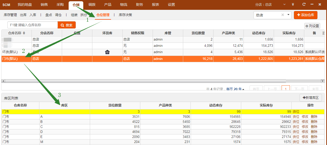Expand the 分店 branch dropdown in header
Screen dimensions: 327x145
pyautogui.click(x=285, y=5)
